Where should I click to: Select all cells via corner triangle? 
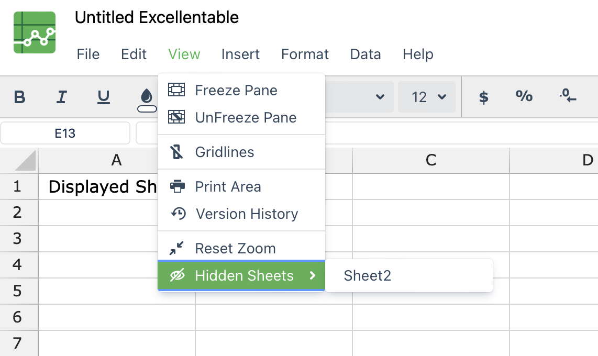[x=25, y=161]
